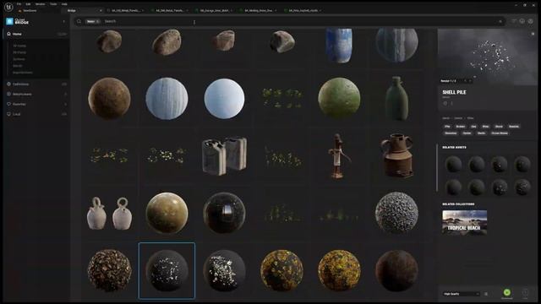Close the Shell Pile details panel

click(533, 34)
